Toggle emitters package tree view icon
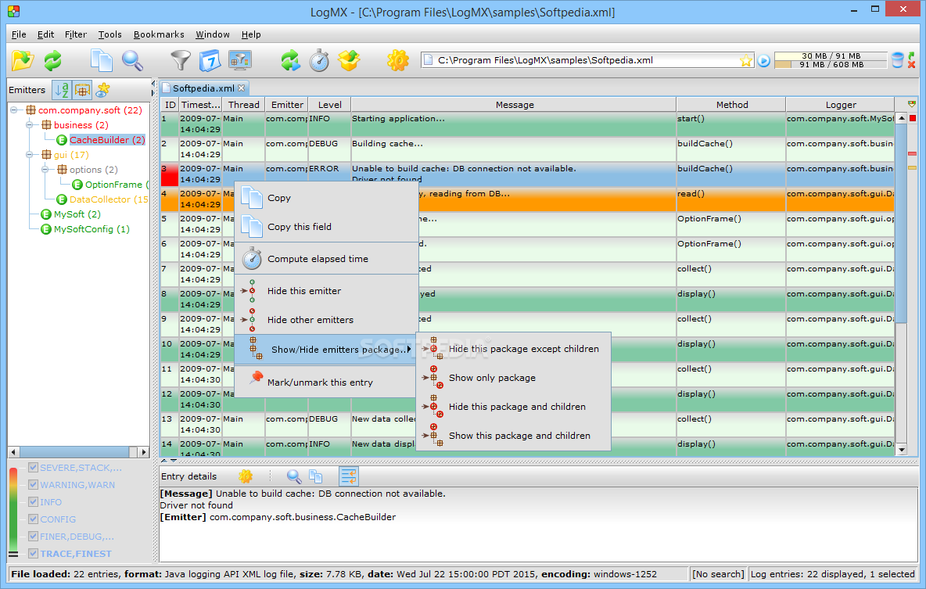 point(82,90)
